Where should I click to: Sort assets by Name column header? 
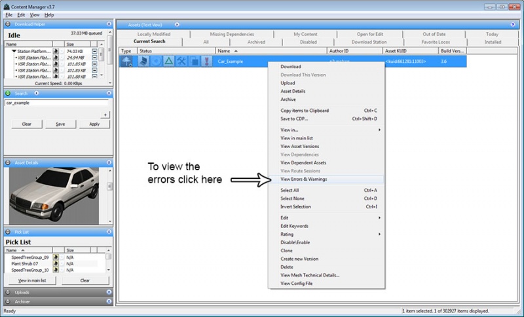tap(271, 51)
